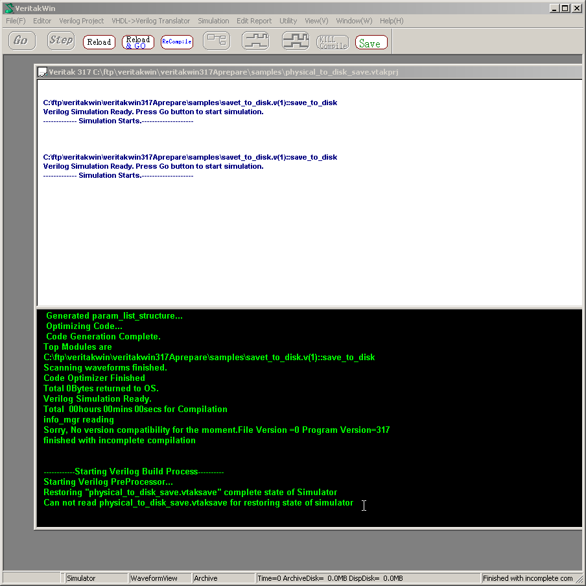
Task: Click the WaveformView status bar pane
Action: [x=159, y=578]
